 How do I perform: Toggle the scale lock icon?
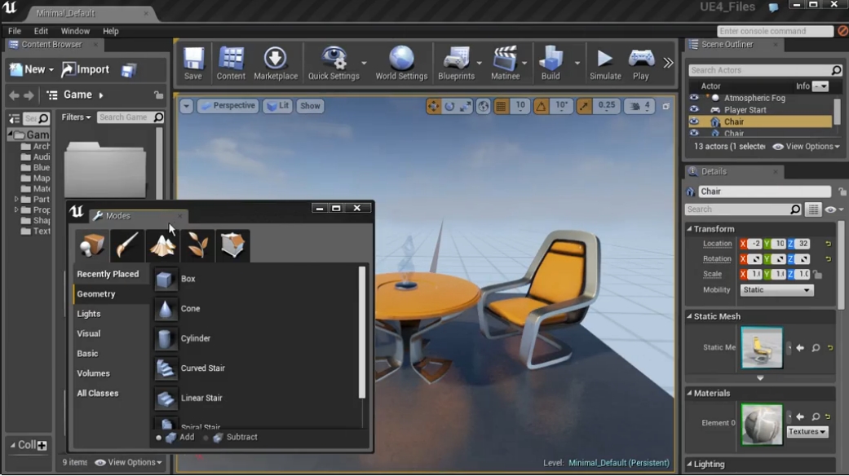click(817, 275)
